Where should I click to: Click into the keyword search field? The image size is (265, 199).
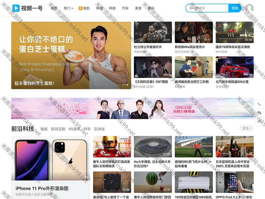pos(207,8)
